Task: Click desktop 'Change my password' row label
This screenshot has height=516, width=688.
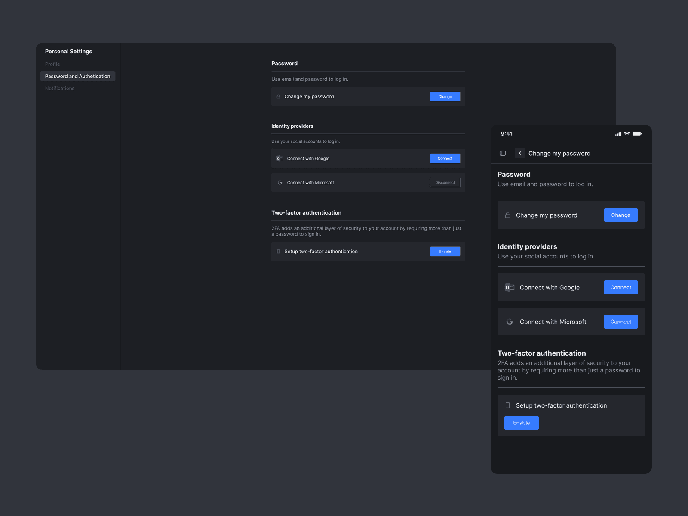Action: 309,96
